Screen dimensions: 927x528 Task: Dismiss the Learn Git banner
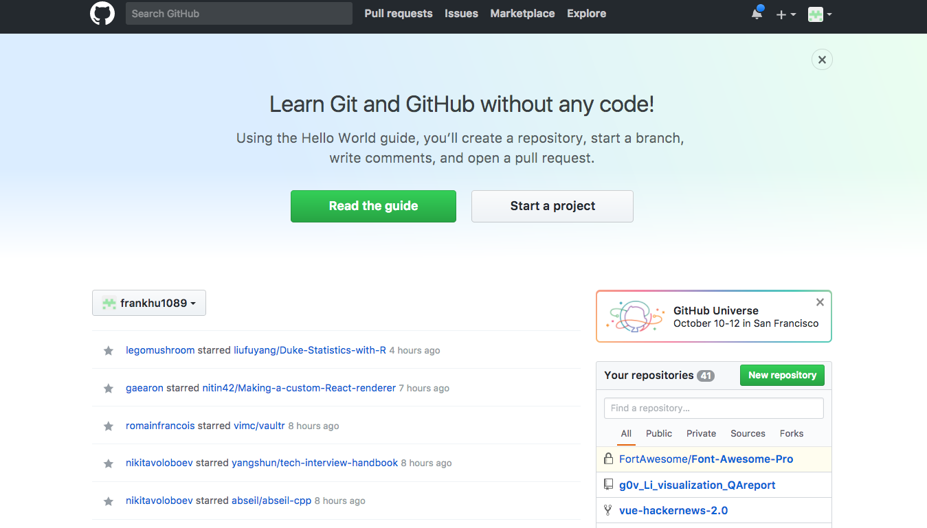point(822,60)
